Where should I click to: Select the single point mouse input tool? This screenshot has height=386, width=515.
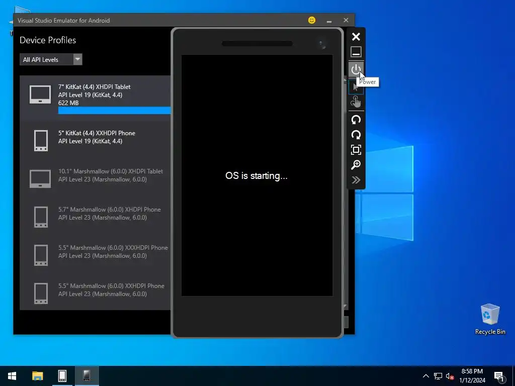click(x=356, y=87)
